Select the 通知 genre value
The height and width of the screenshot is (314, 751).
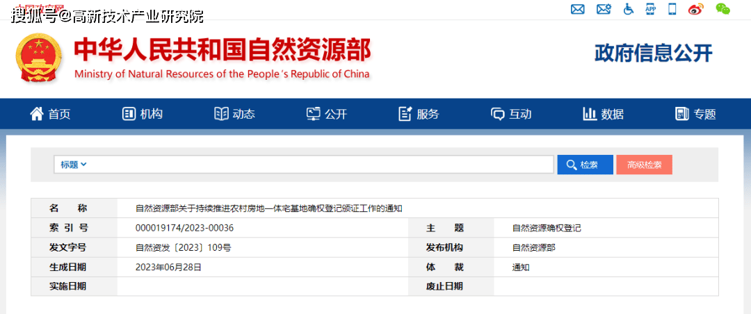tap(521, 267)
